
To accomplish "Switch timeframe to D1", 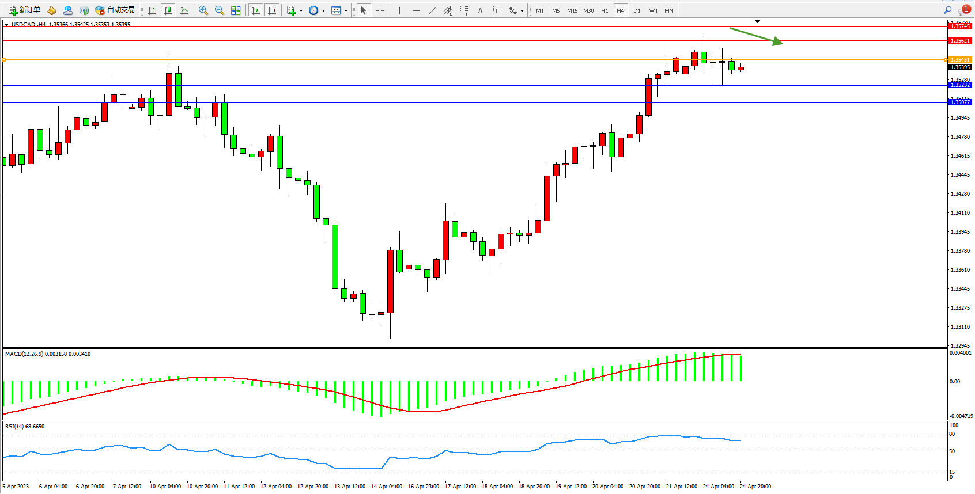I will pyautogui.click(x=637, y=10).
